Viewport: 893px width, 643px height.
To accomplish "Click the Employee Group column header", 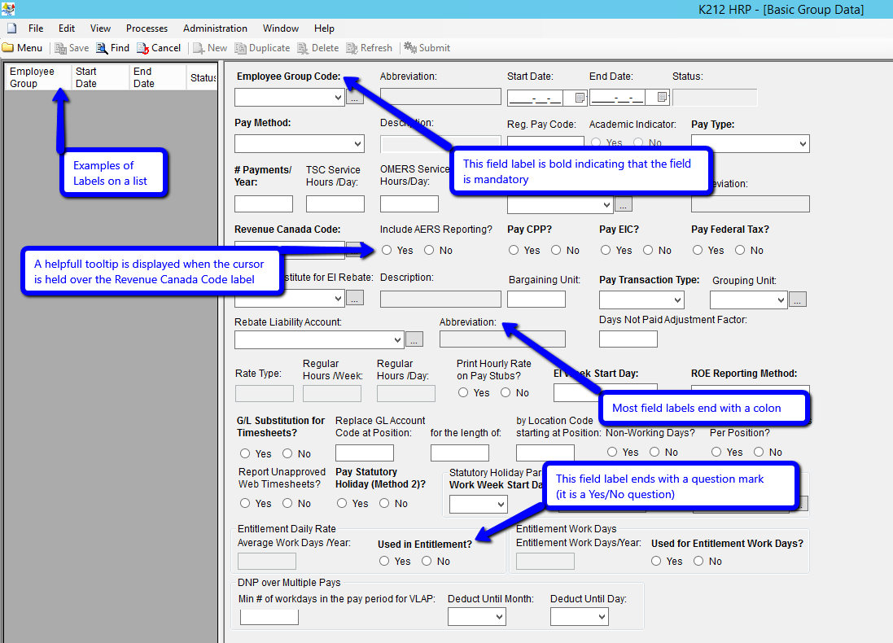I will (x=32, y=77).
